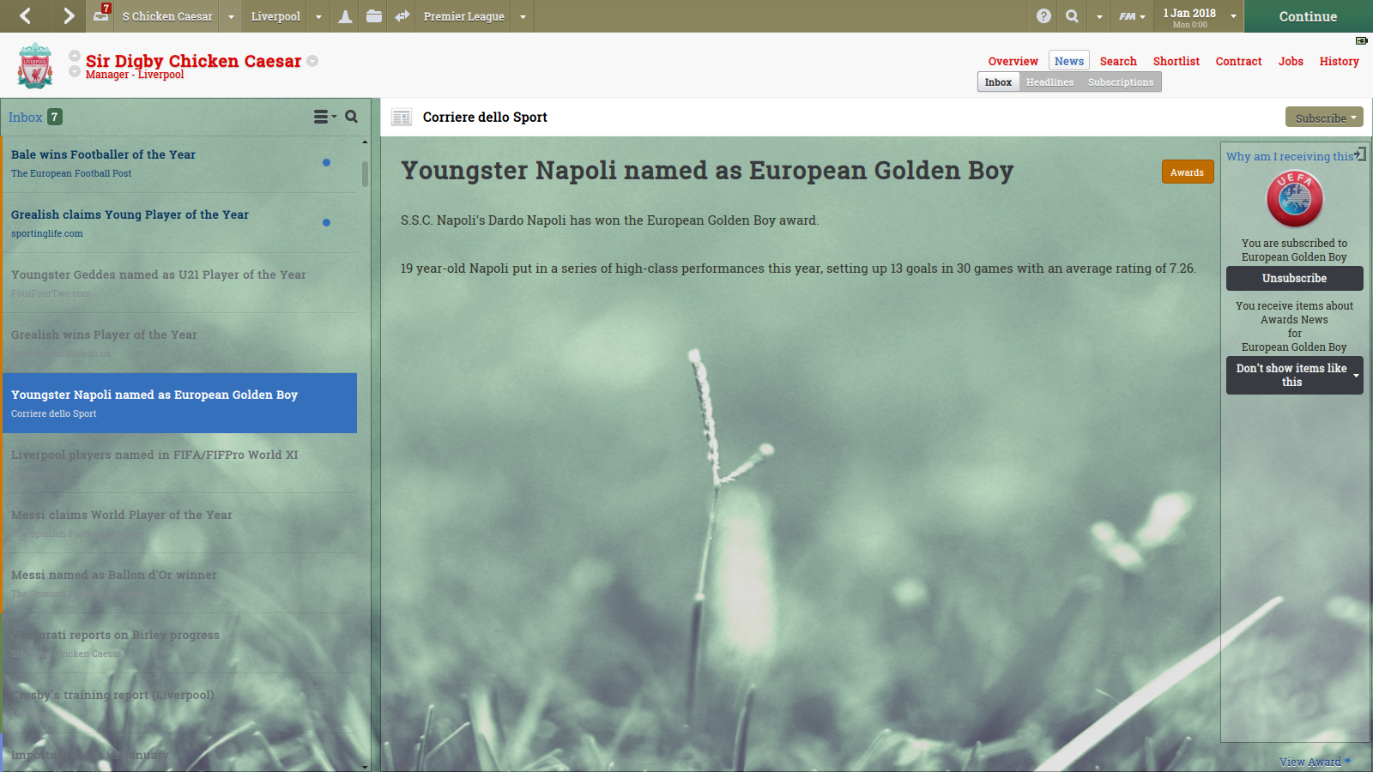The height and width of the screenshot is (772, 1373).
Task: Open the FM menu dropdown
Action: tap(1132, 16)
